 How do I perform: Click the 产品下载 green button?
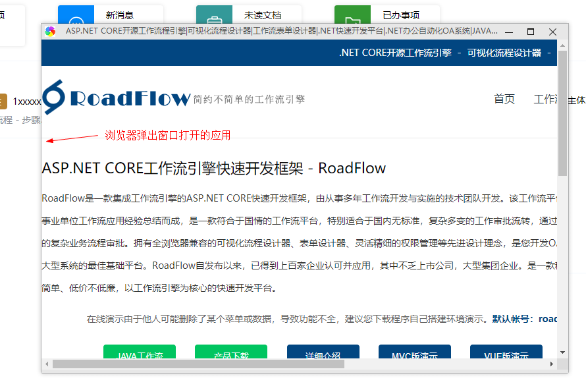pos(231,352)
